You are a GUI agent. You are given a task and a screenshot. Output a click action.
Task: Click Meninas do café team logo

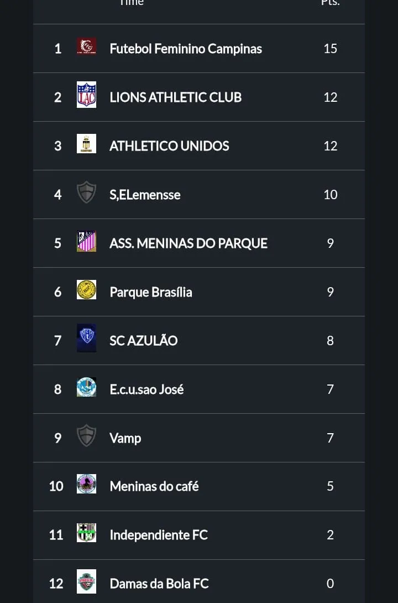(86, 486)
